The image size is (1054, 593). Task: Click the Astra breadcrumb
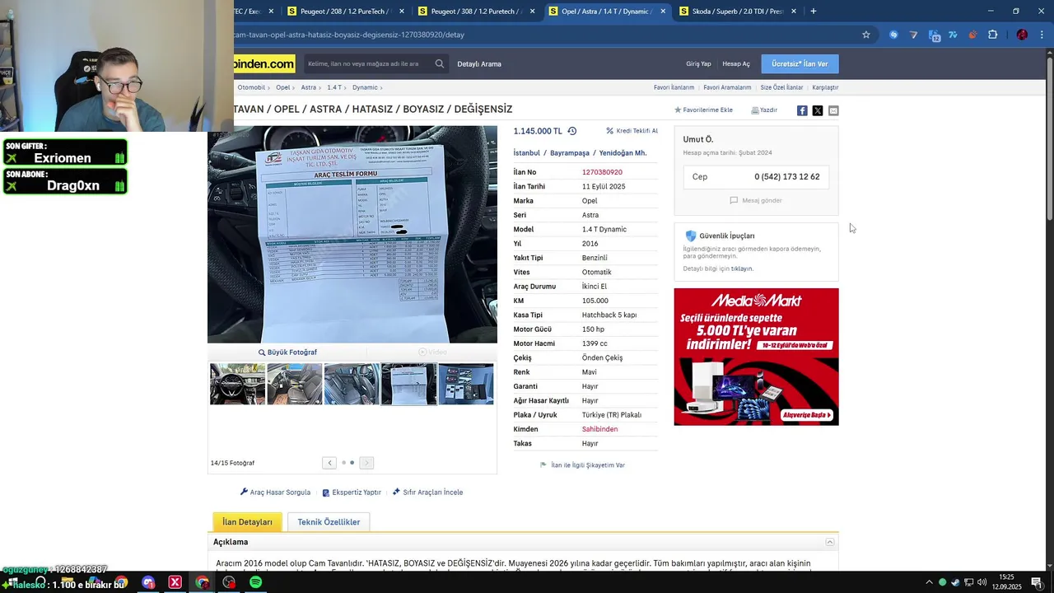(309, 87)
